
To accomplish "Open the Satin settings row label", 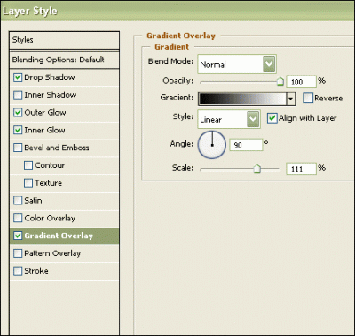I will [33, 201].
